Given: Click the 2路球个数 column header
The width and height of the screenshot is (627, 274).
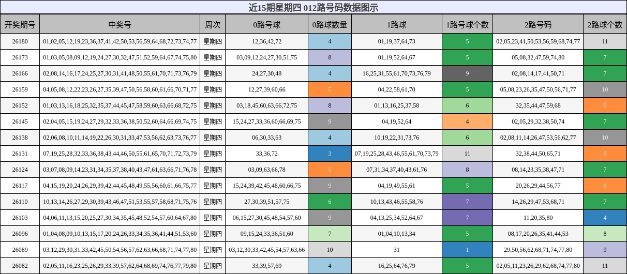Looking at the screenshot, I should (605, 24).
